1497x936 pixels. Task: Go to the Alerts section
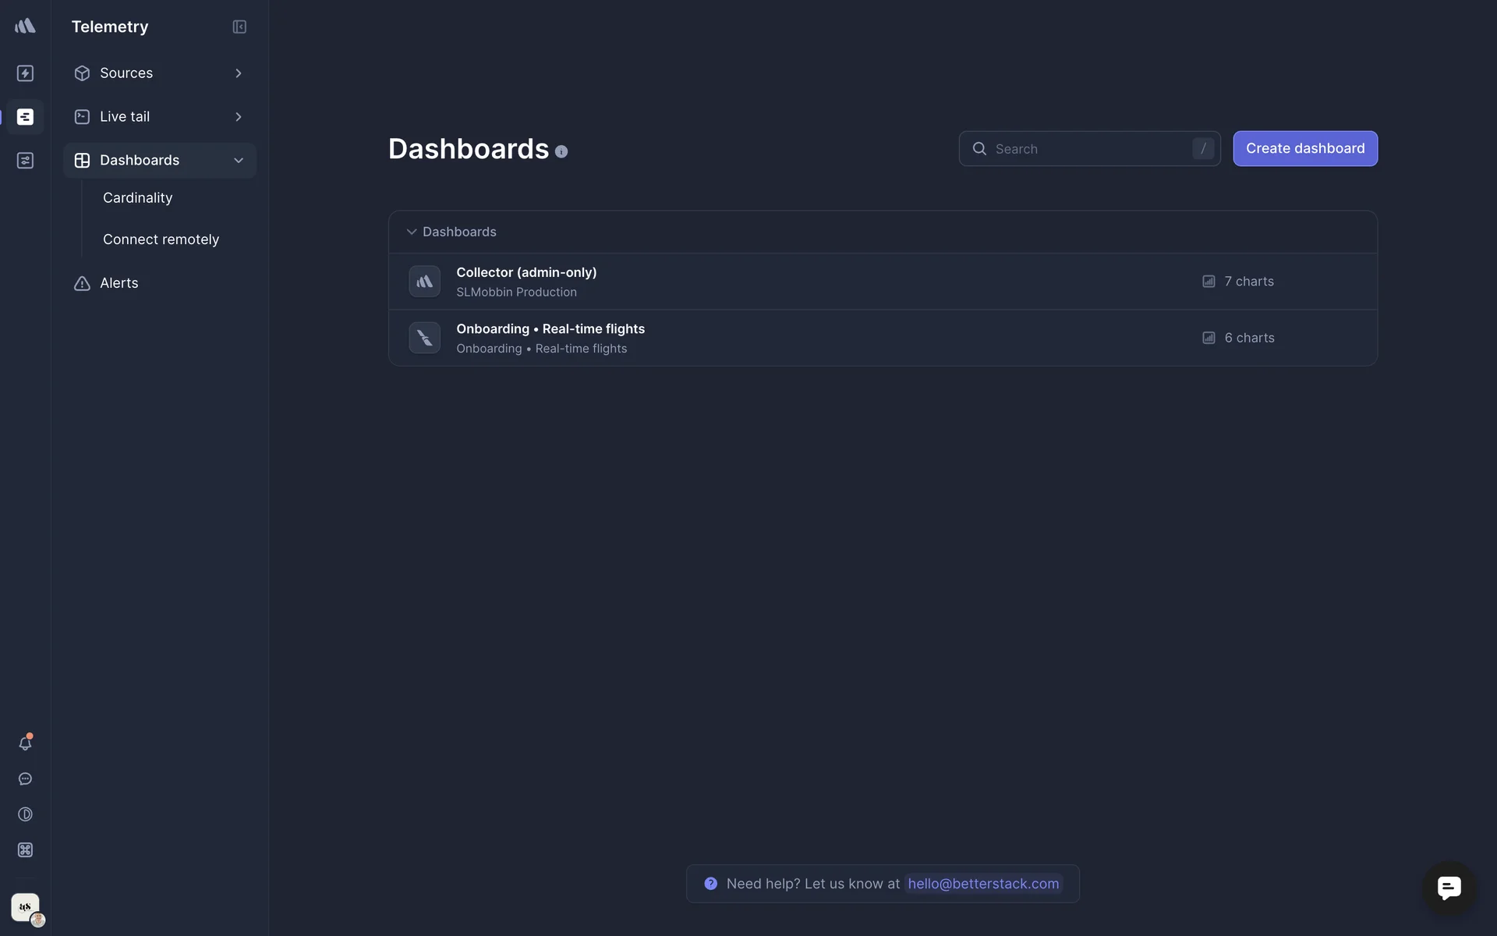click(119, 283)
